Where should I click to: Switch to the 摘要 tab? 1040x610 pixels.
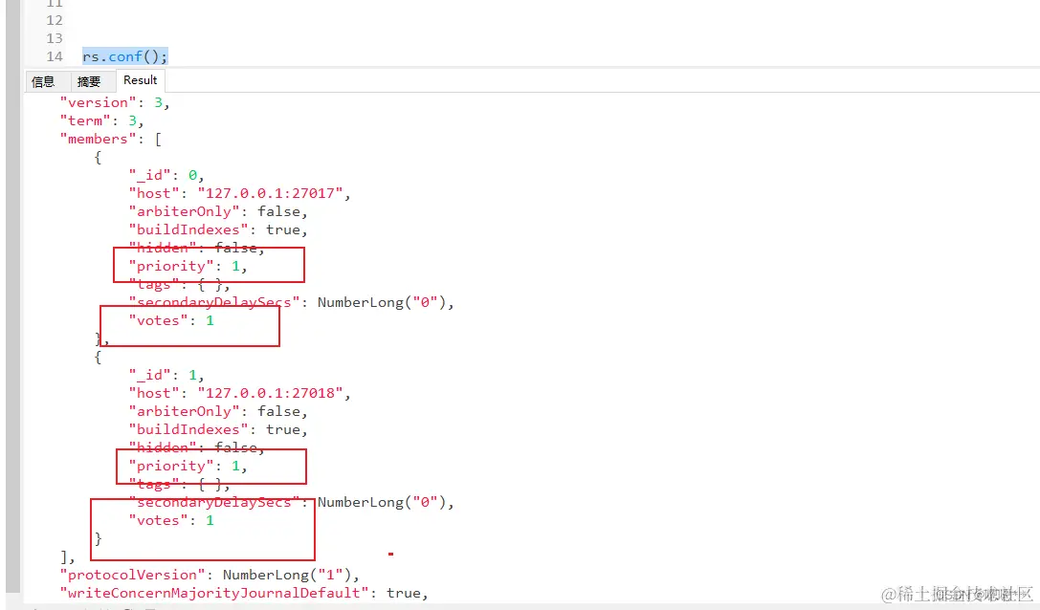pos(89,81)
